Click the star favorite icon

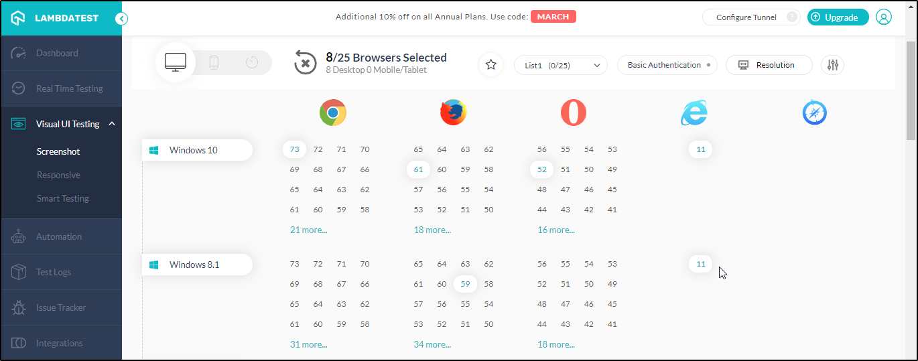tap(490, 65)
